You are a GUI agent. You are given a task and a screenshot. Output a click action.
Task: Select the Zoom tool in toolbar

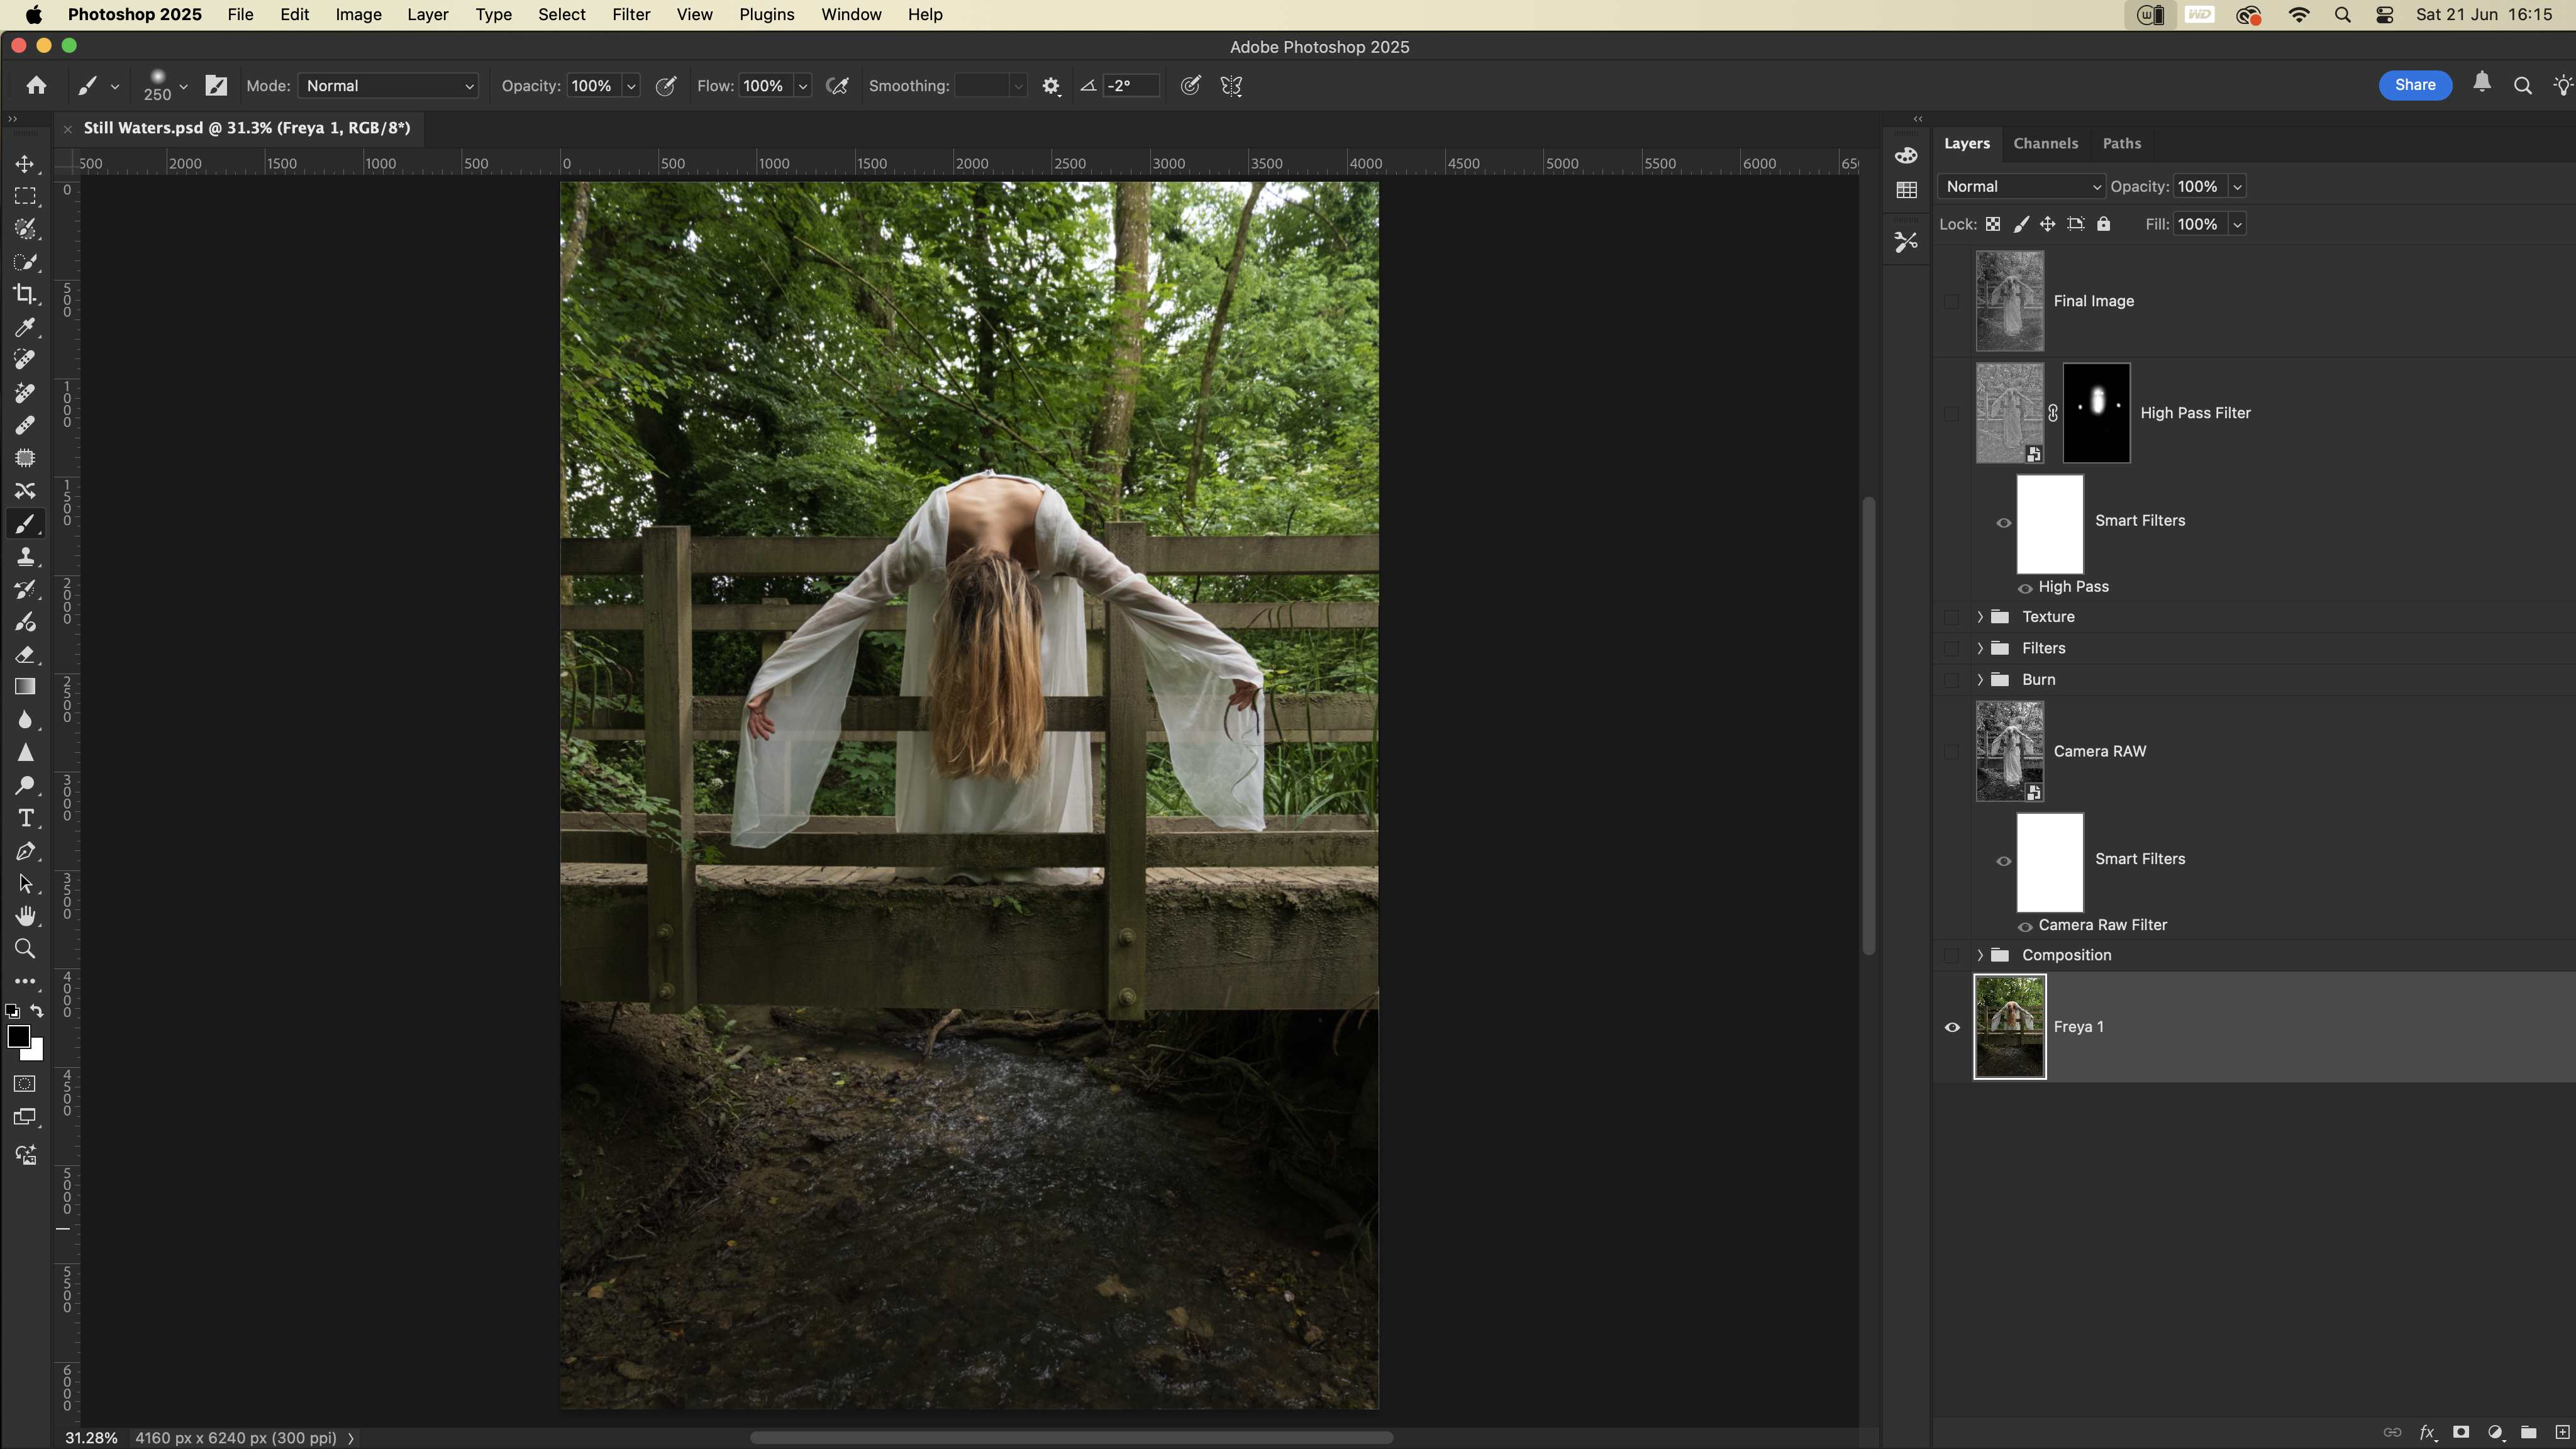[x=25, y=949]
